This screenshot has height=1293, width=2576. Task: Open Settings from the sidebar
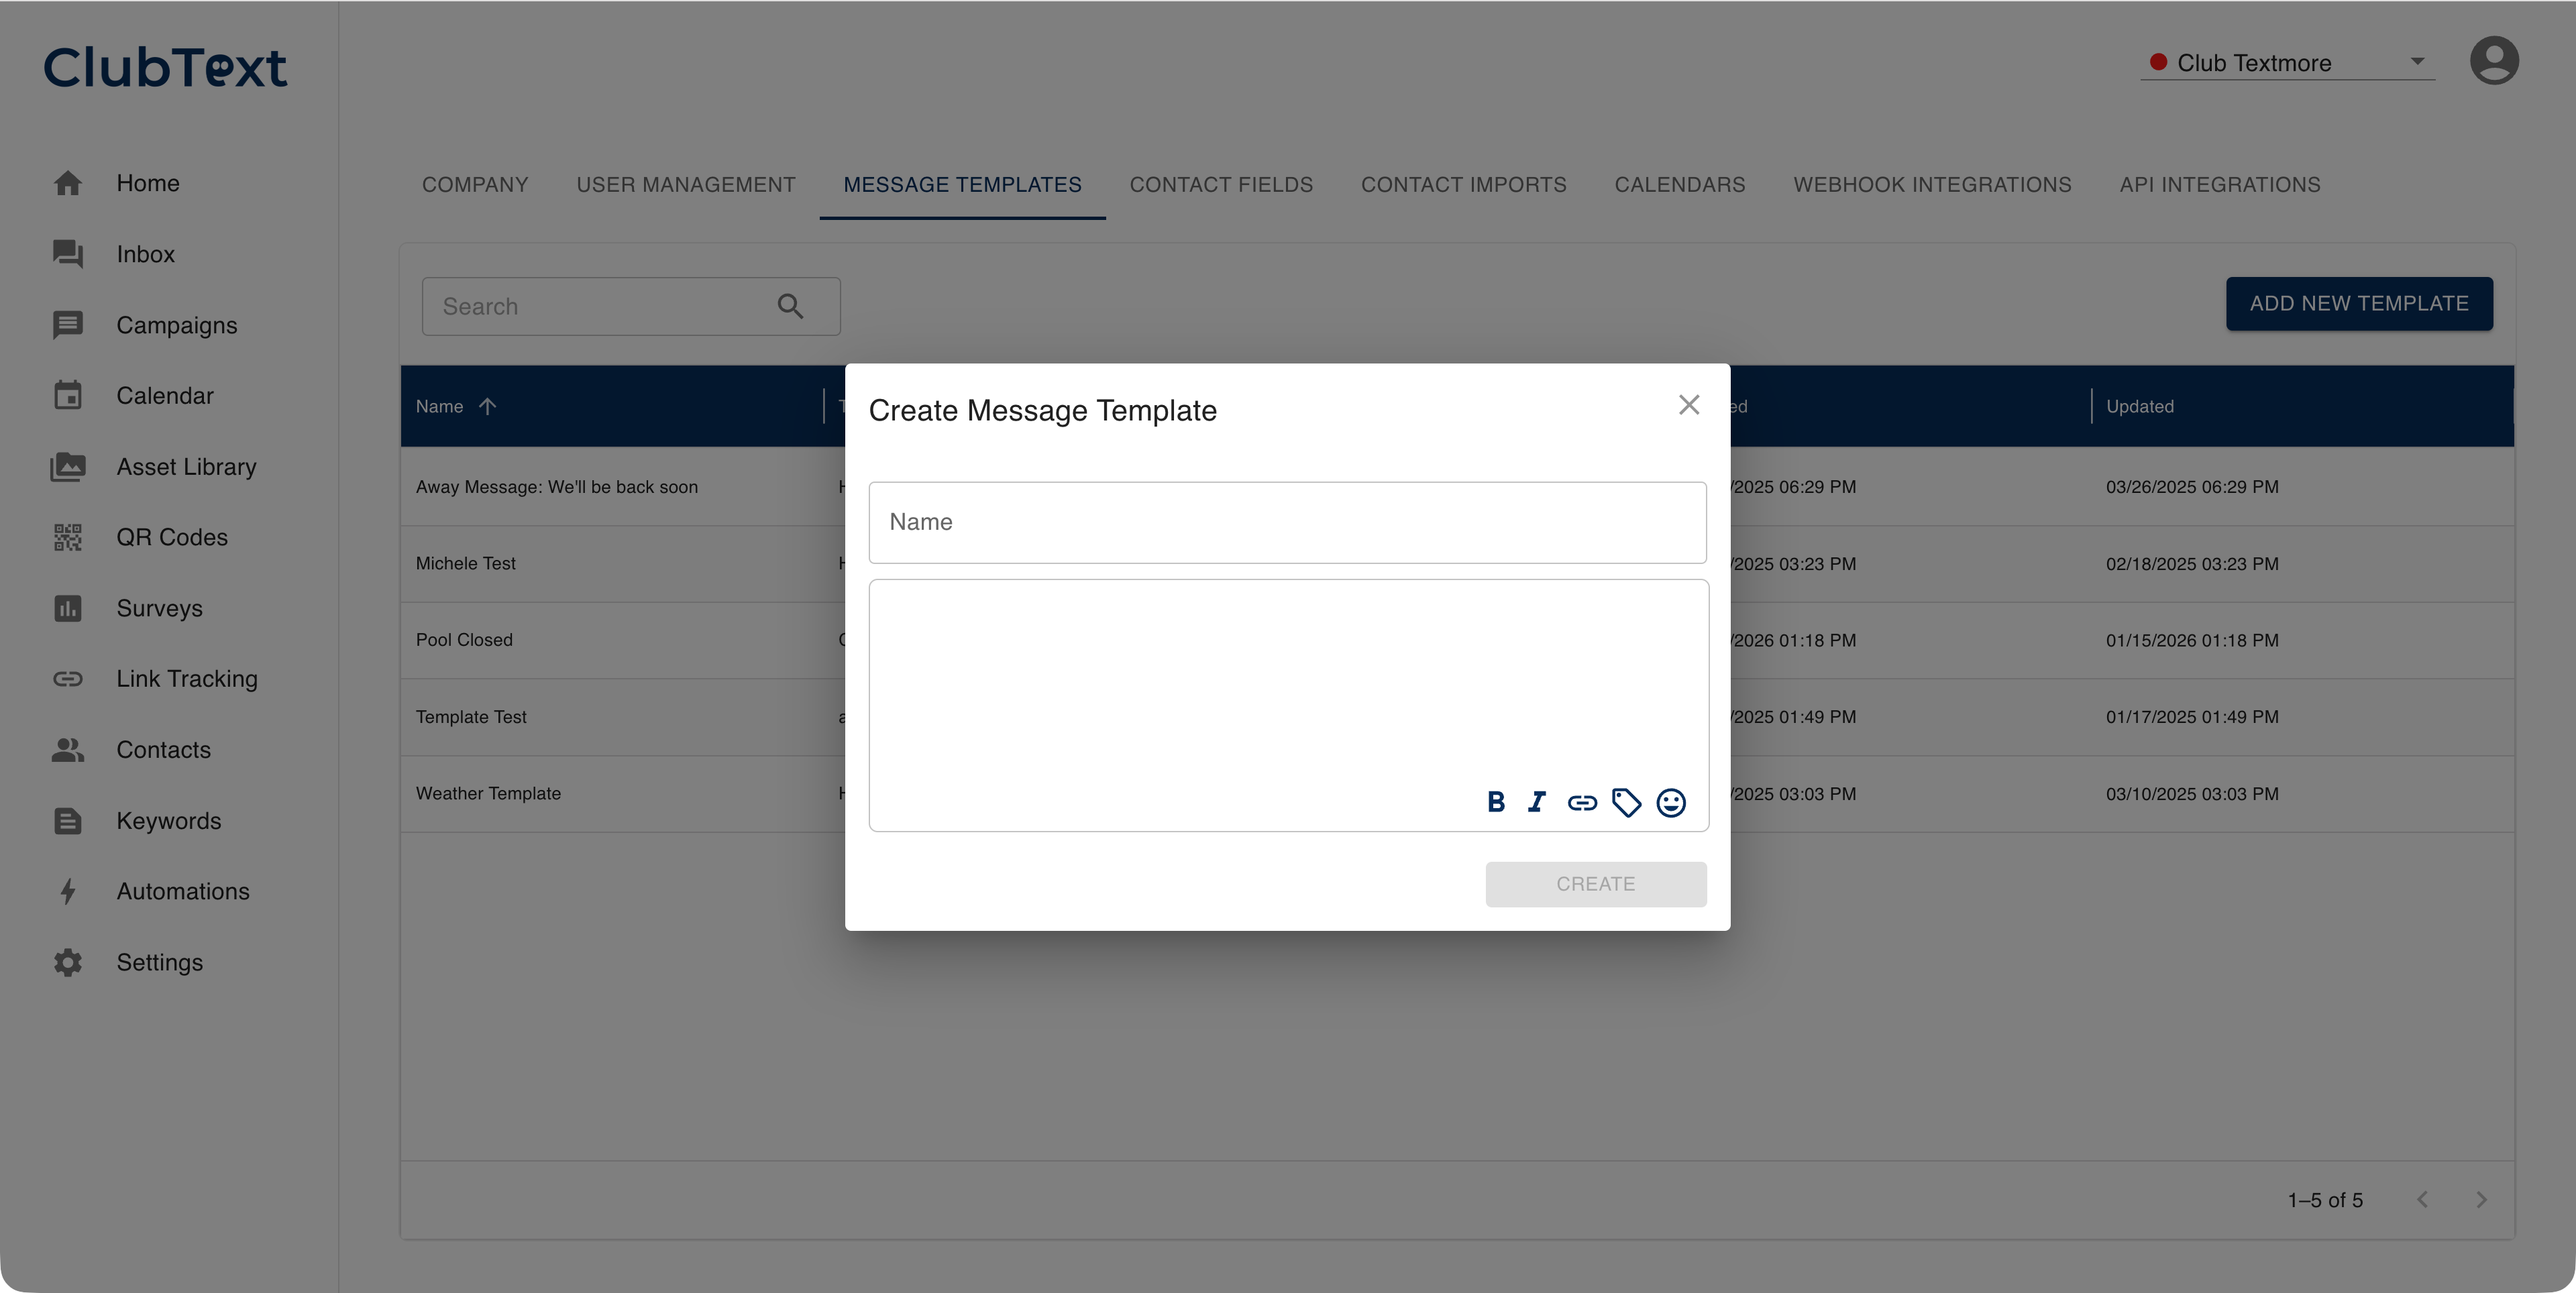point(159,962)
